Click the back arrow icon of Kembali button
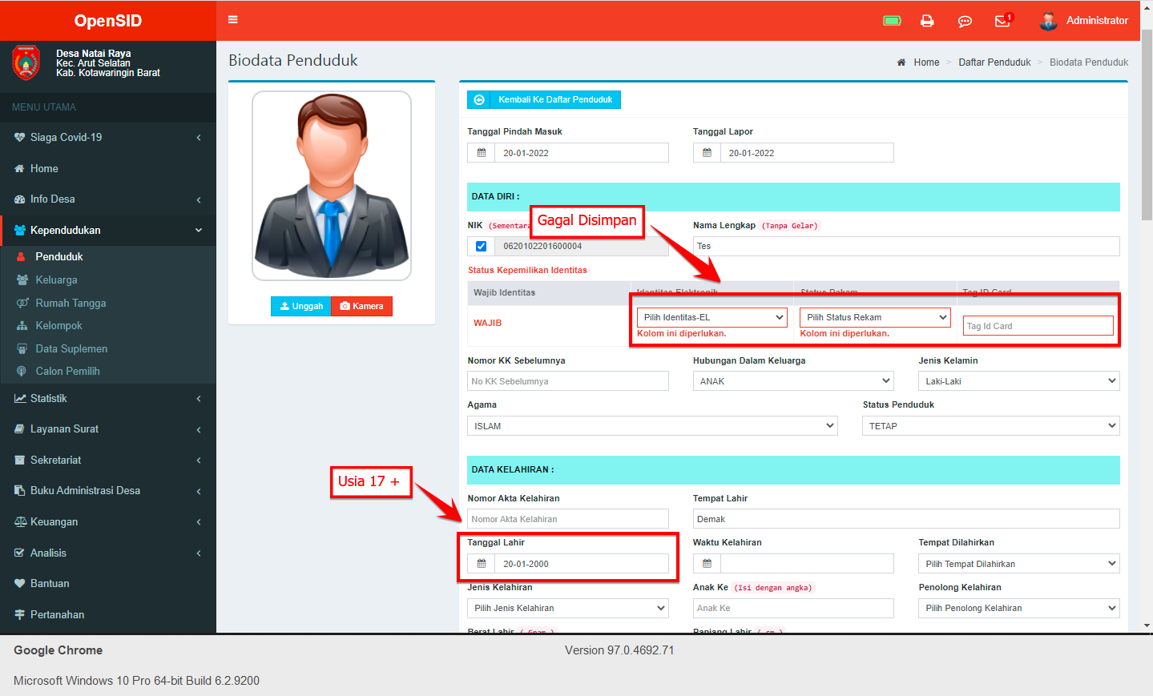 (479, 99)
